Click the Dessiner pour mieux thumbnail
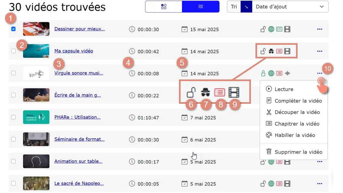The image size is (343, 193). pos(36,29)
